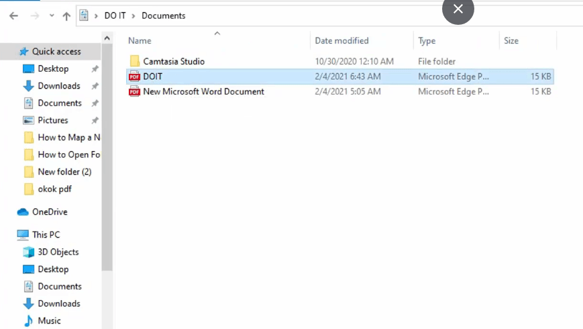Image resolution: width=583 pixels, height=329 pixels.
Task: Click the DOIT PDF file icon
Action: [x=134, y=77]
